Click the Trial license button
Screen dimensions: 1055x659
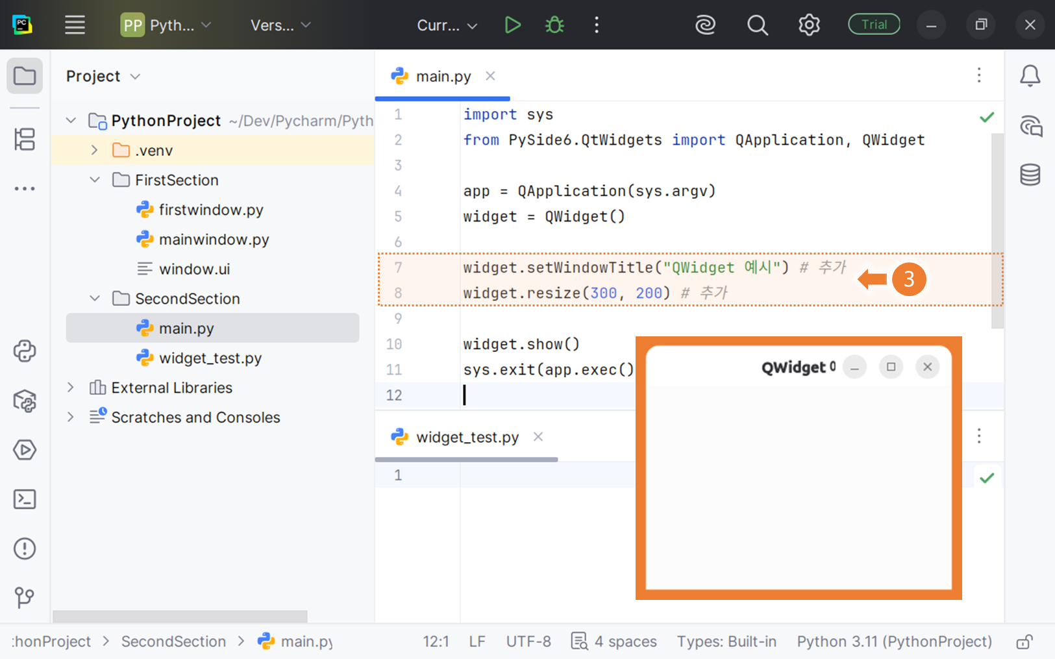pos(874,24)
